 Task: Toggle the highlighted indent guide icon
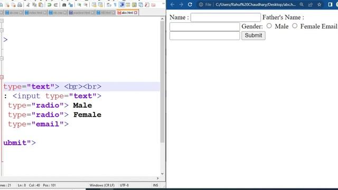pyautogui.click(x=122, y=5)
